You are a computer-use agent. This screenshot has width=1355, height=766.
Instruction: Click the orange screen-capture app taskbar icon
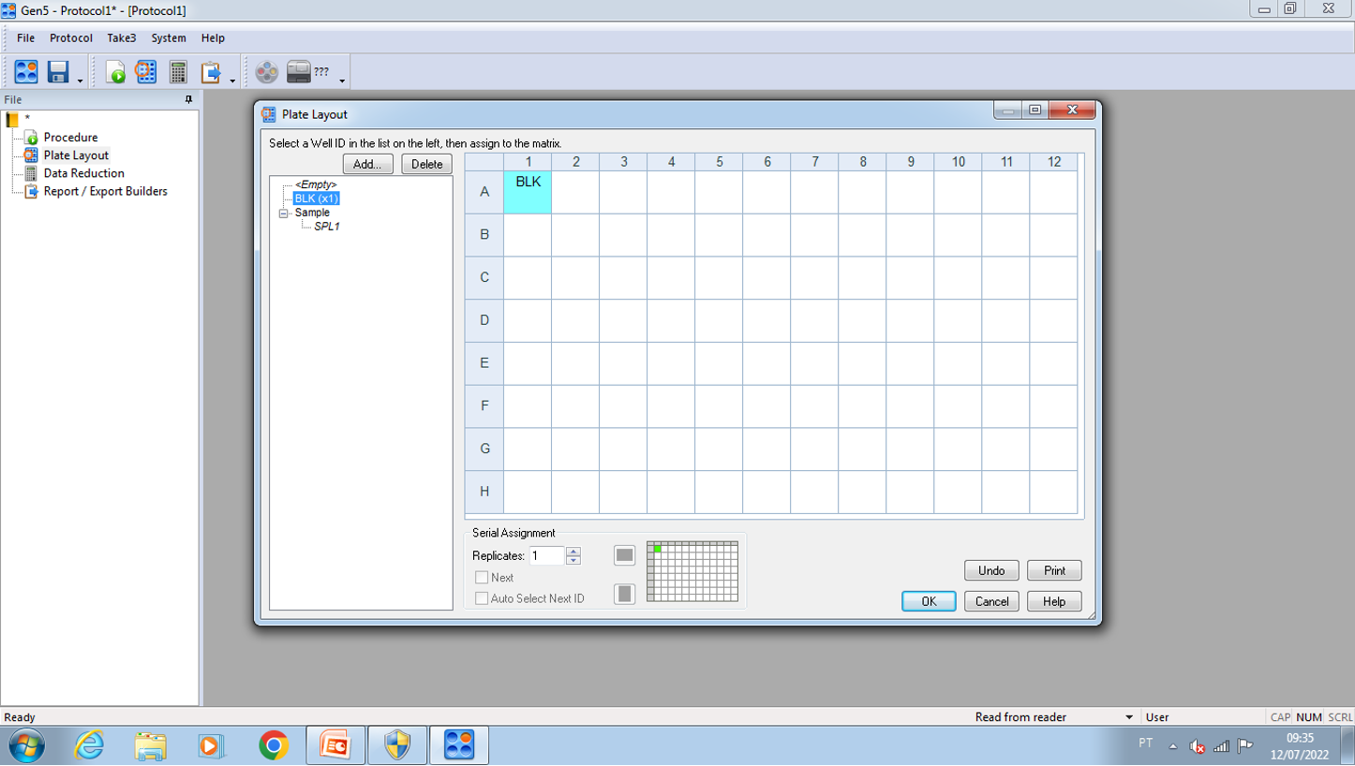point(335,745)
